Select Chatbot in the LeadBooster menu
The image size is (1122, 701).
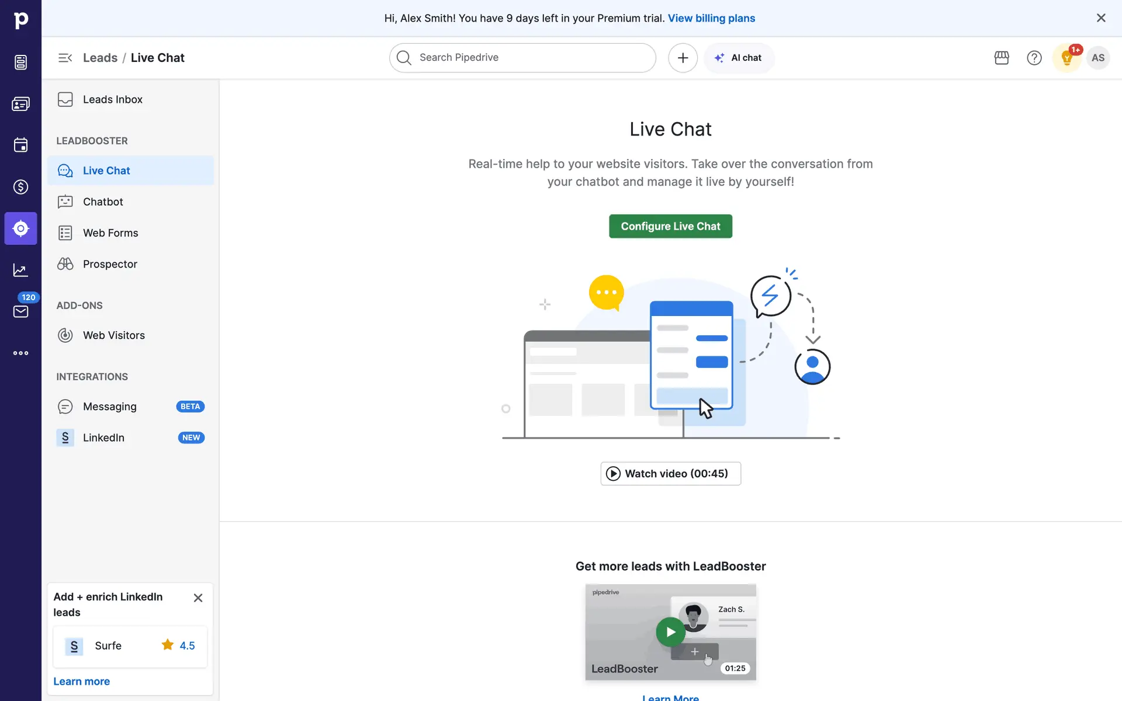(103, 202)
